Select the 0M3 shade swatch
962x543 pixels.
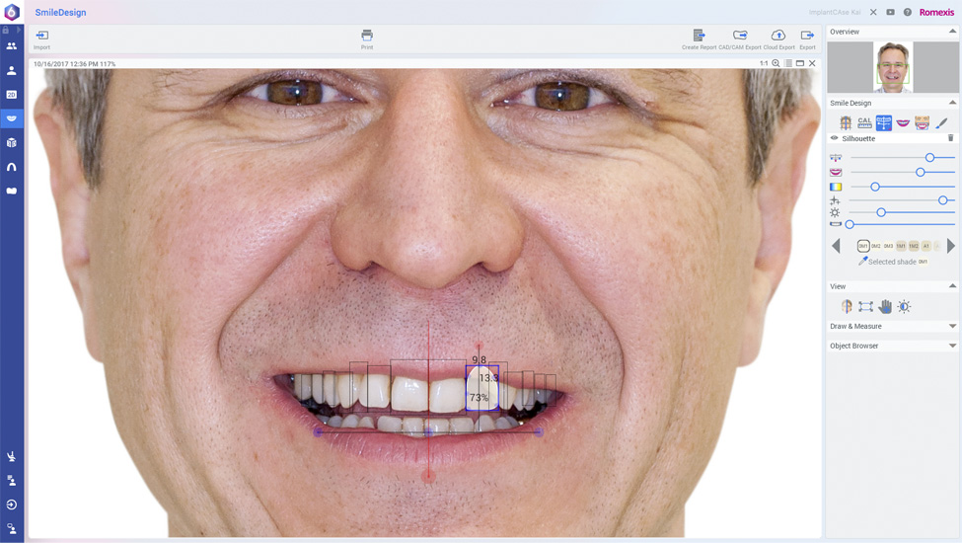pos(888,246)
